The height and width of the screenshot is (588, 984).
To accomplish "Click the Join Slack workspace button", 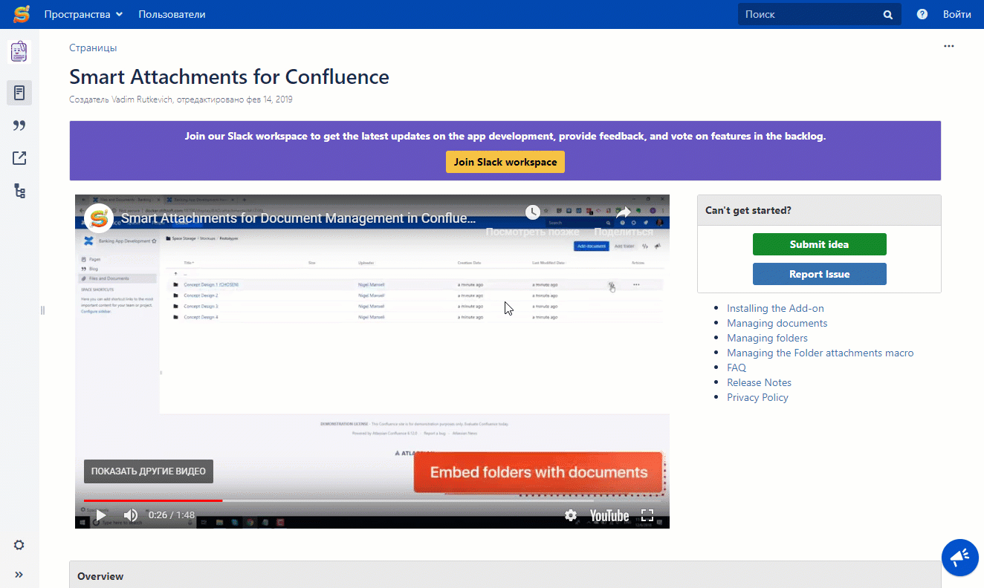I will [x=505, y=162].
